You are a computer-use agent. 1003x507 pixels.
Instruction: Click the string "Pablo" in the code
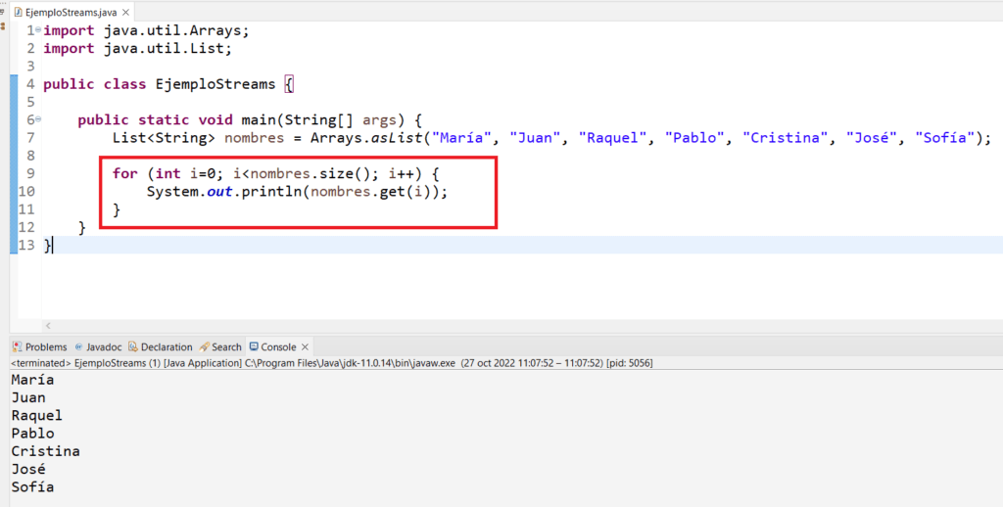pyautogui.click(x=694, y=137)
